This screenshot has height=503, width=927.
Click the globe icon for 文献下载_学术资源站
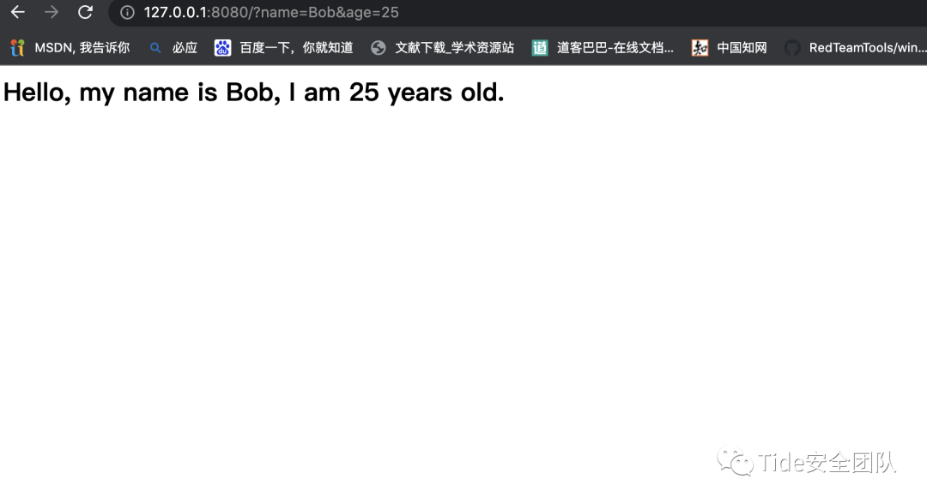(x=379, y=48)
